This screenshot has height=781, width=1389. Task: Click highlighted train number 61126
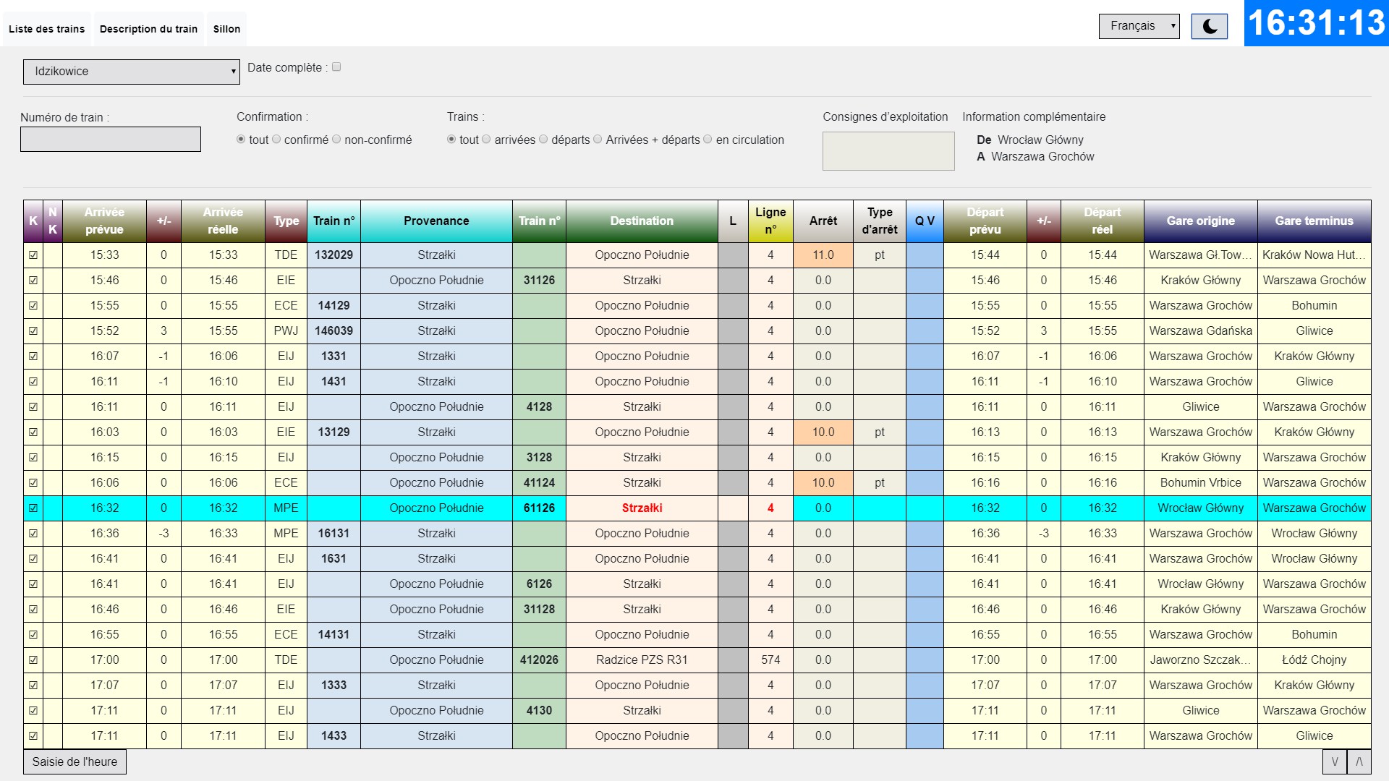coord(539,508)
